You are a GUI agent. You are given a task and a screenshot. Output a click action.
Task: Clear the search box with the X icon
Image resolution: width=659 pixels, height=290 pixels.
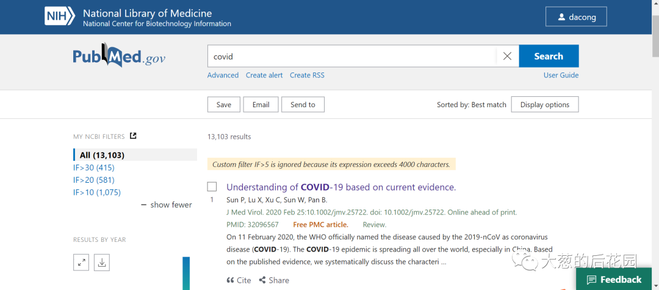507,56
